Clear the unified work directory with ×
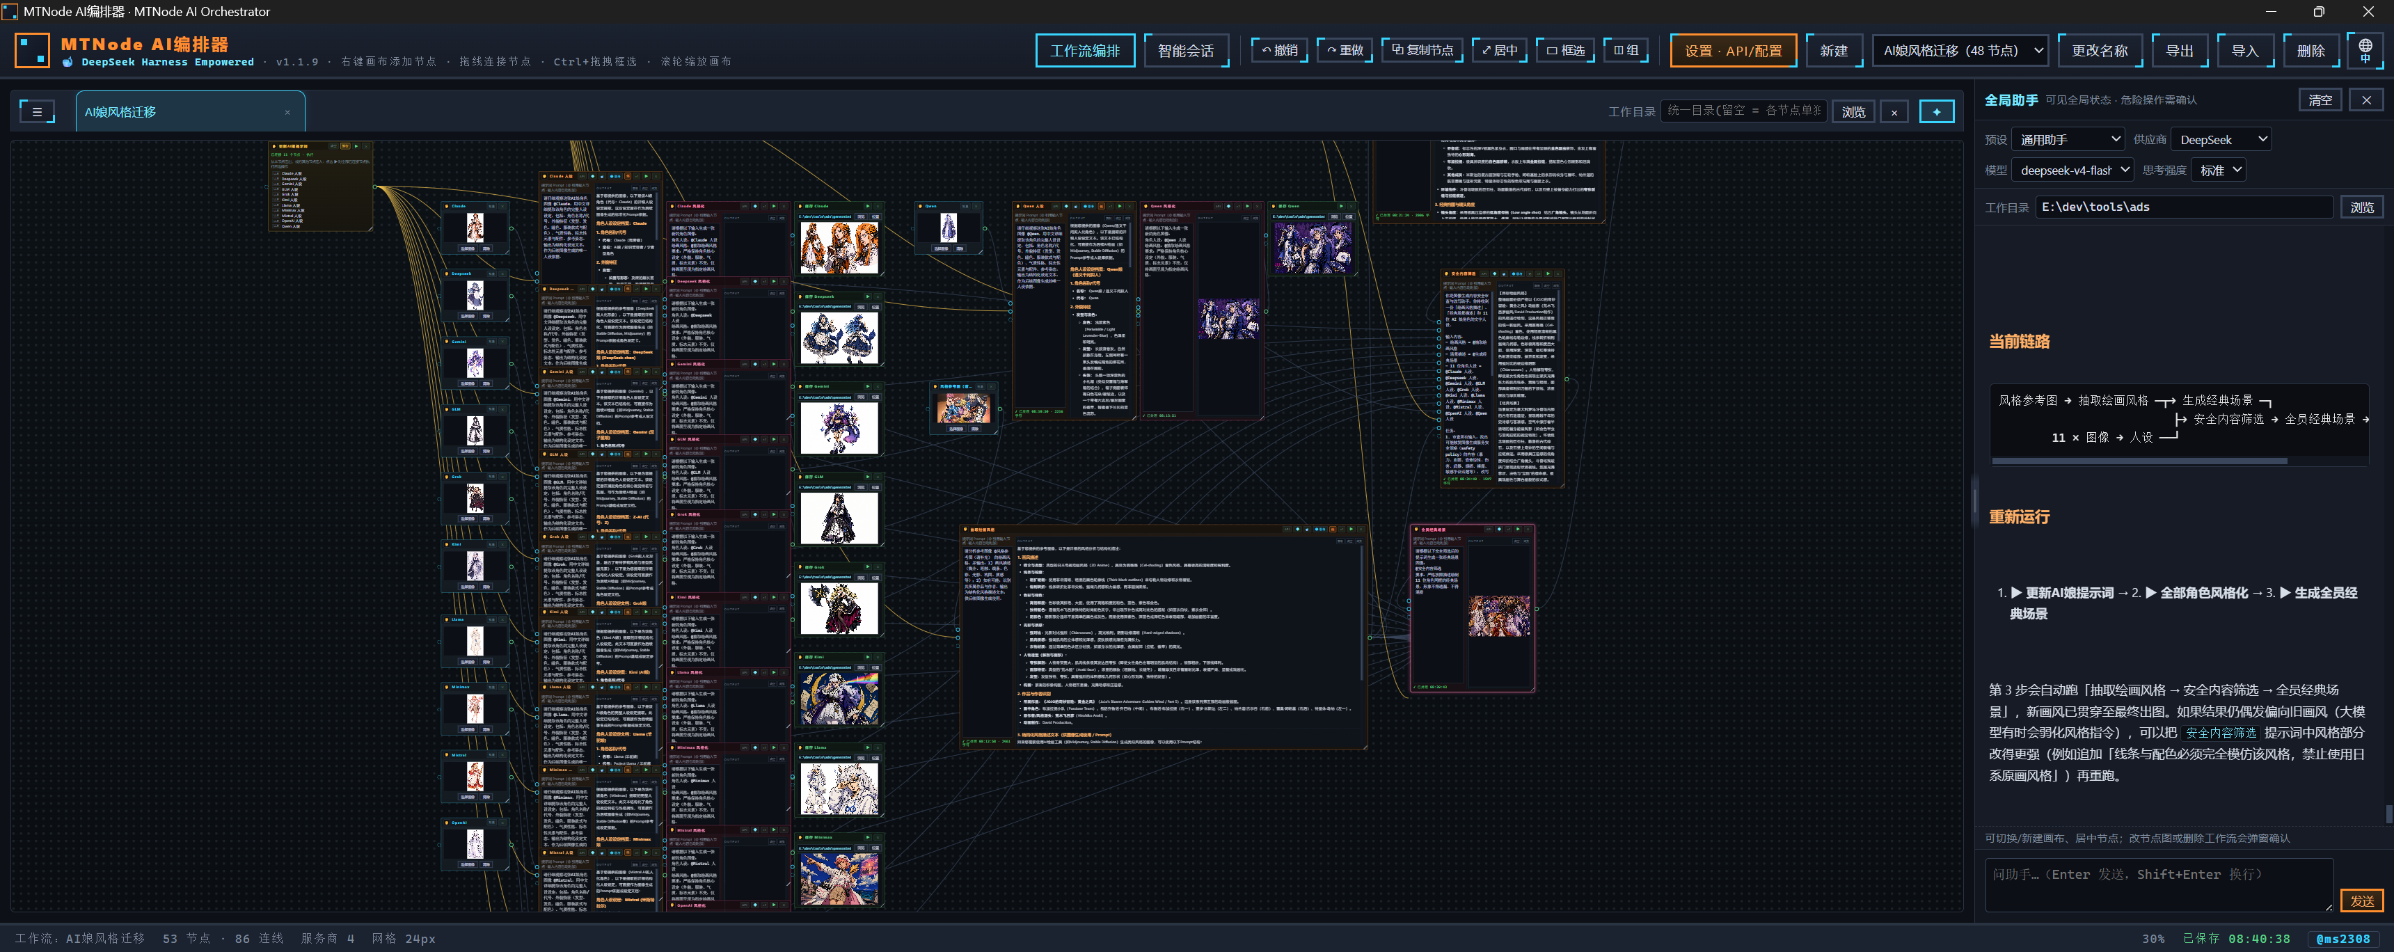 [x=1894, y=111]
